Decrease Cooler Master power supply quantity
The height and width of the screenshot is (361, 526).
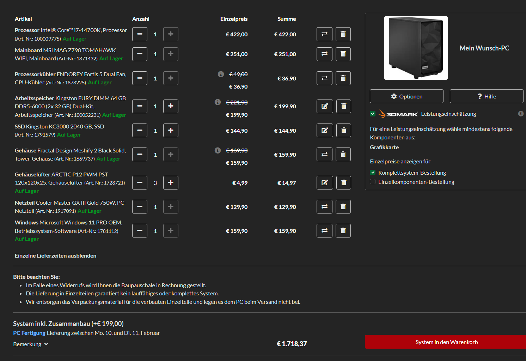click(140, 206)
